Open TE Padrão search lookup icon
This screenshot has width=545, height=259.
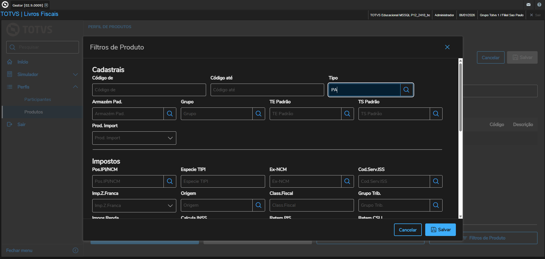[x=347, y=114]
